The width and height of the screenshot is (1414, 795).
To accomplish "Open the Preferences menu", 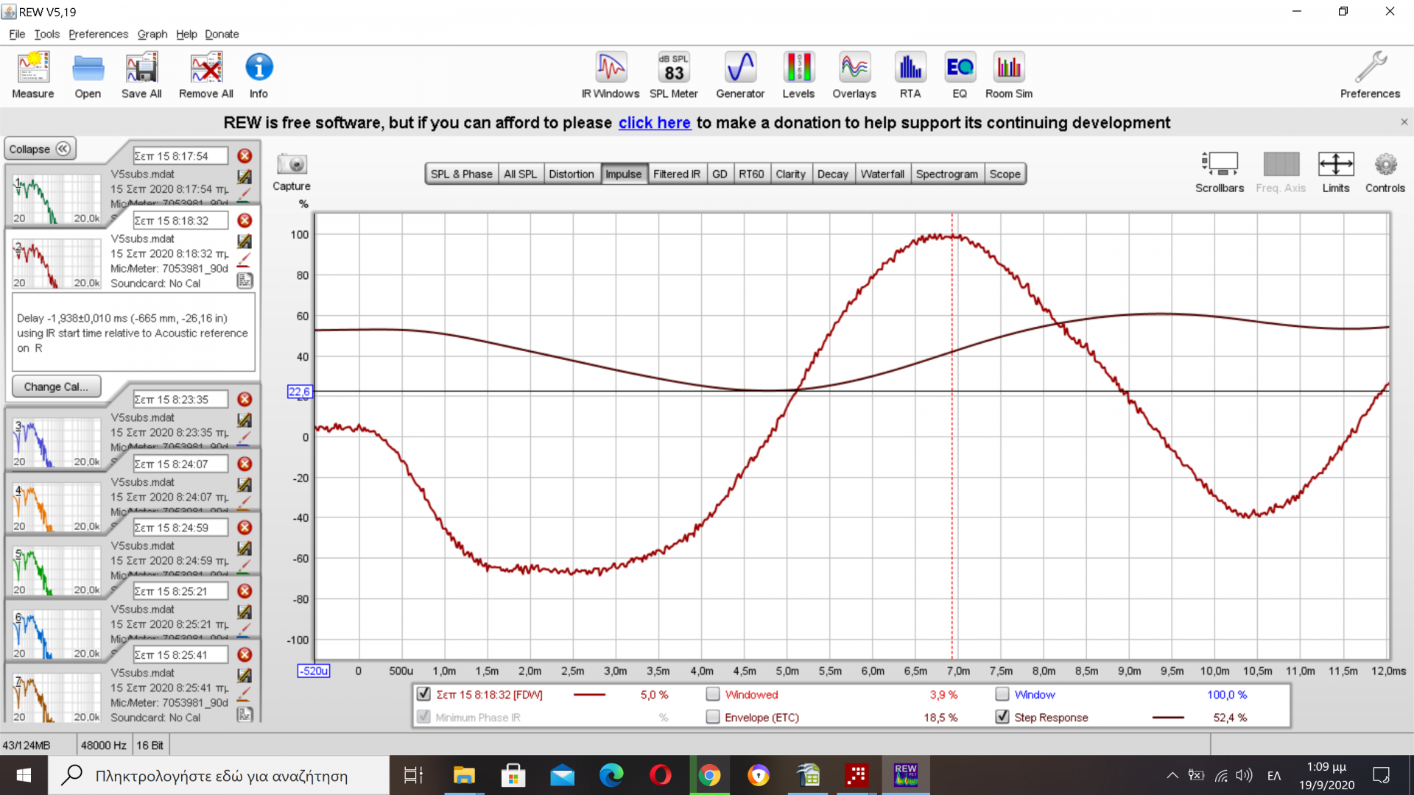I will tap(98, 34).
